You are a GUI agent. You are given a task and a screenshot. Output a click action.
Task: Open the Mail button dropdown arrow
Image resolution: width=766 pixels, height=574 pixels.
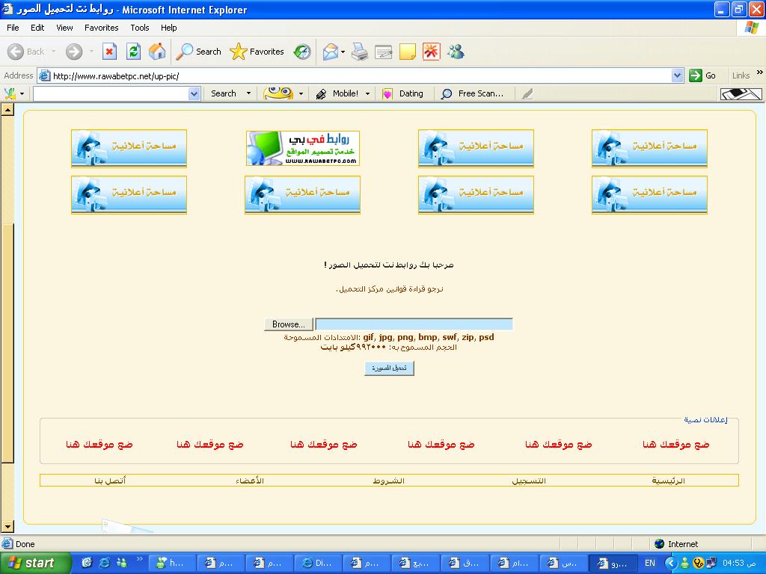tap(343, 52)
